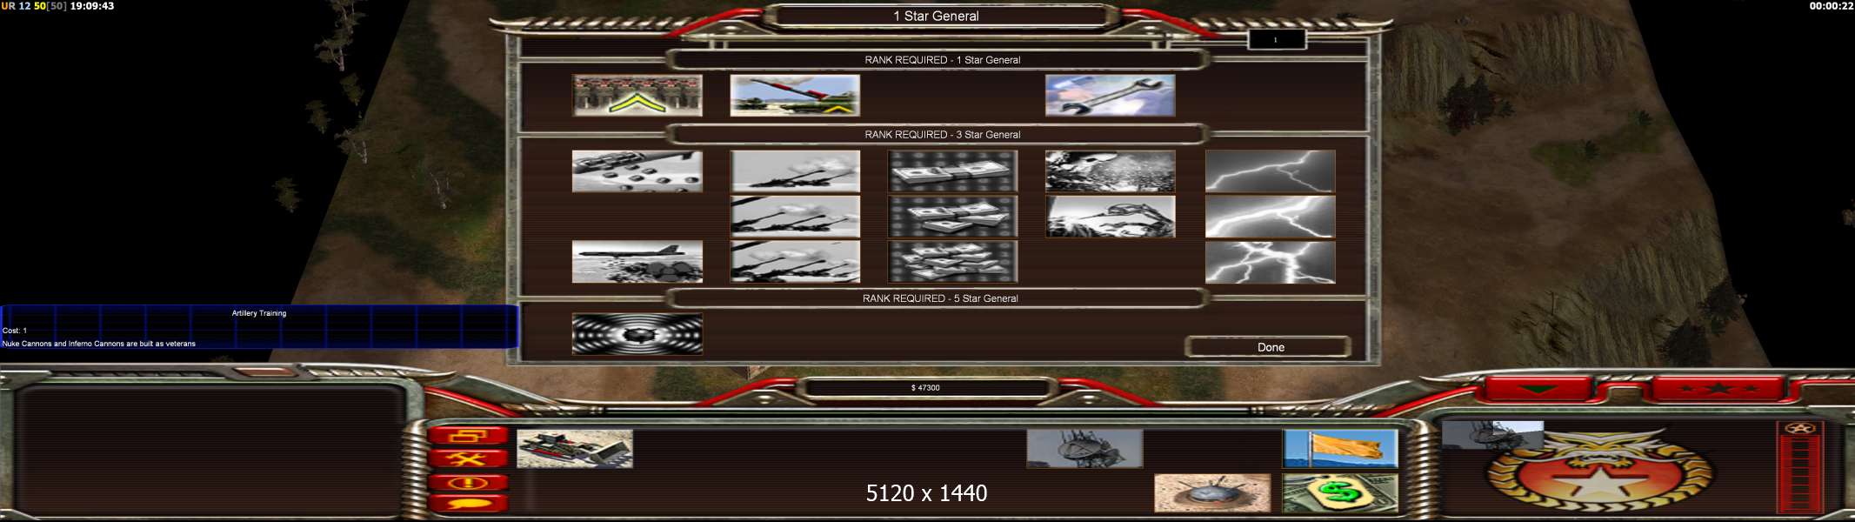This screenshot has height=522, width=1855.
Task: Sell building with dollar sign icon
Action: [1340, 493]
